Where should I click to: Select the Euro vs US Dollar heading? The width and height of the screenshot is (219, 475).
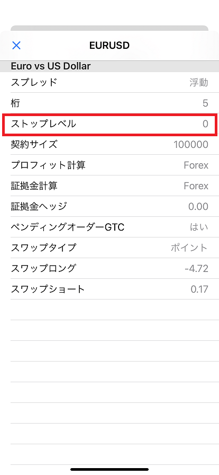[51, 66]
